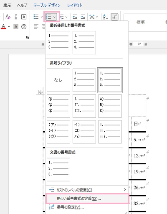The width and height of the screenshot is (167, 214).
Task: Select the 標準 style
Action: coord(141,22)
